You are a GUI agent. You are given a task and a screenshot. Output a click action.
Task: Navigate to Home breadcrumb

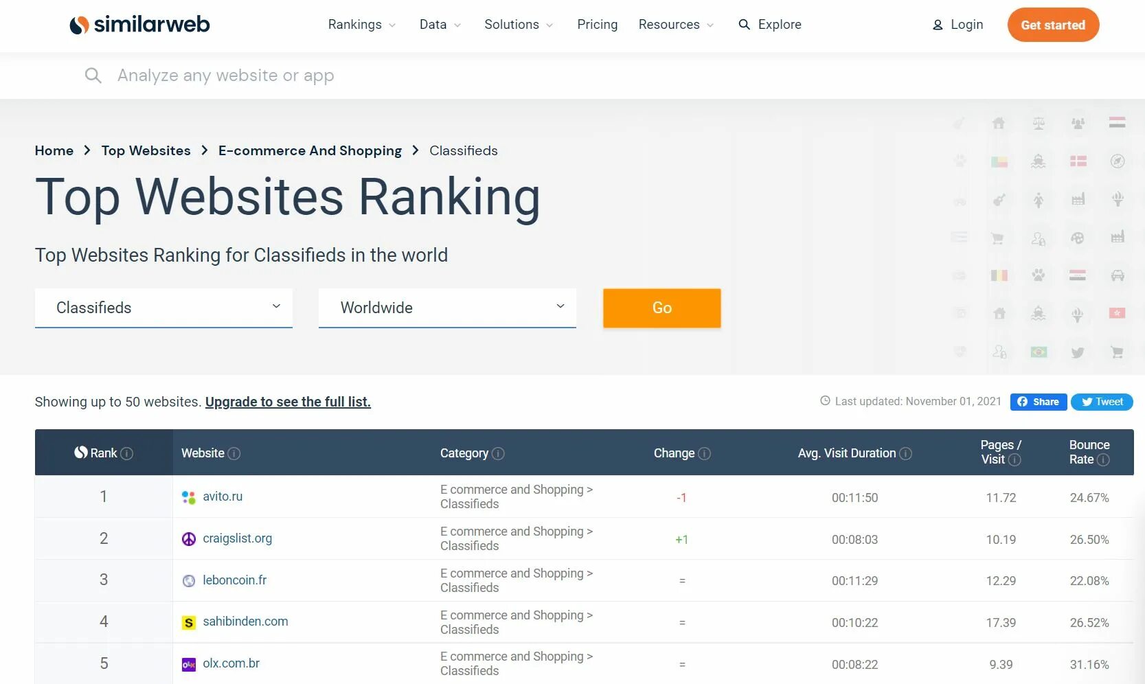(54, 150)
